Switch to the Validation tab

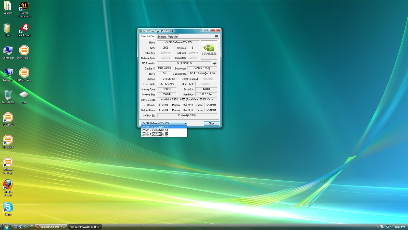coord(173,37)
